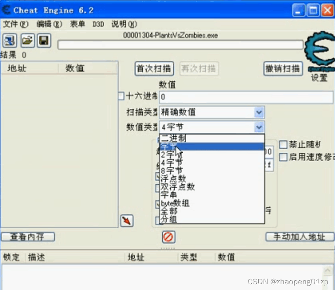Screen dimensions: 335x290
Task: Choose 4字节 from the dropdown list
Action: pyautogui.click(x=212, y=162)
